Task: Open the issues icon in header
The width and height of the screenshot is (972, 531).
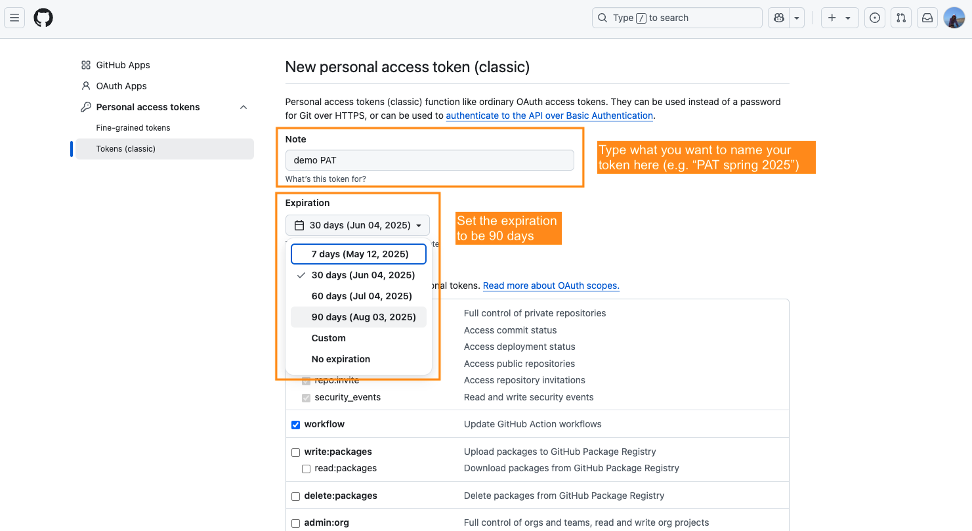Action: coord(874,18)
